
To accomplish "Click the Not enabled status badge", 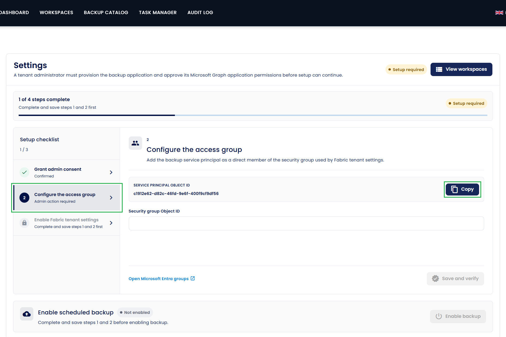I will (135, 313).
